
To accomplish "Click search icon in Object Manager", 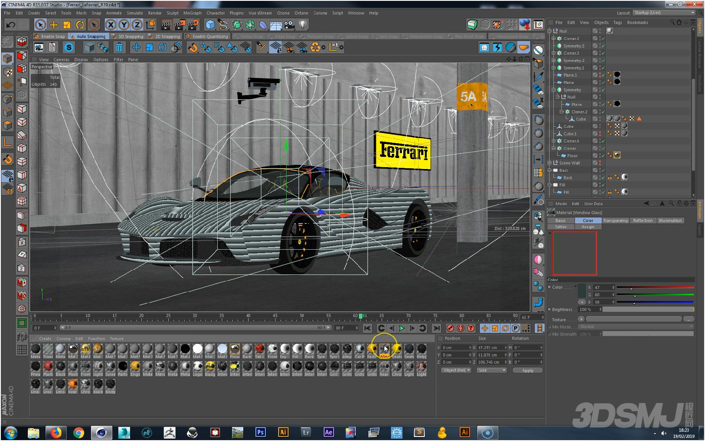I will tap(672, 22).
